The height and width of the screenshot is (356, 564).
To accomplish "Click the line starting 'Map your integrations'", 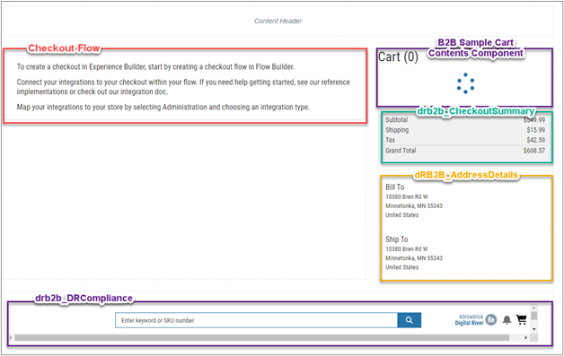I will (163, 107).
